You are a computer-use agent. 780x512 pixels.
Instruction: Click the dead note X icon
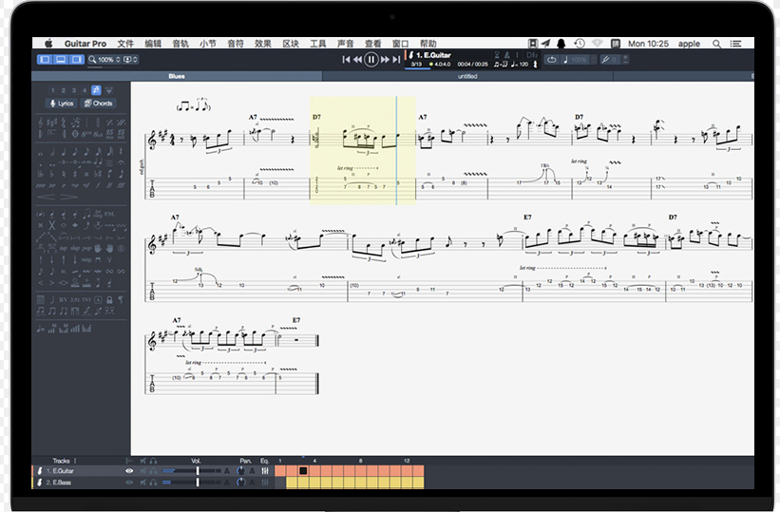click(40, 226)
